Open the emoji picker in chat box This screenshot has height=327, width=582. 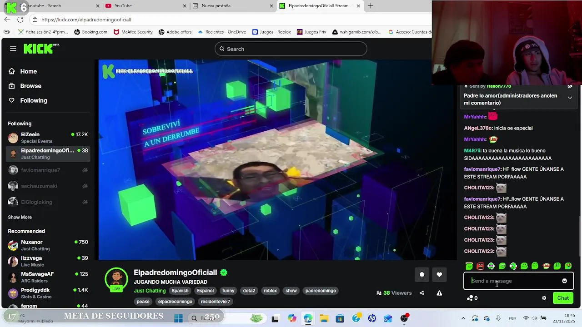click(564, 281)
